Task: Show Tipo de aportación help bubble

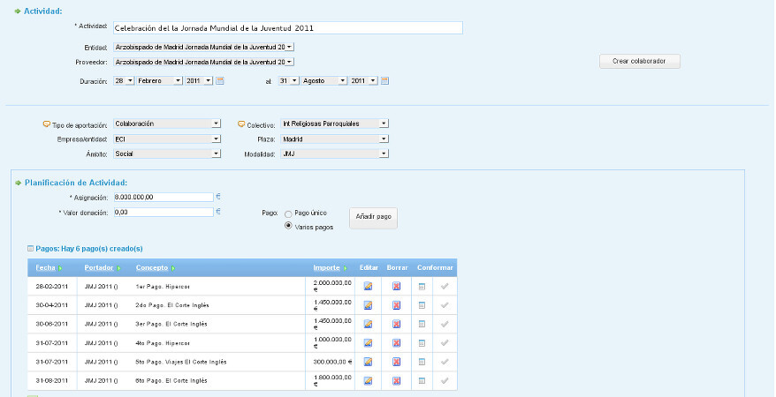Action: tap(47, 124)
